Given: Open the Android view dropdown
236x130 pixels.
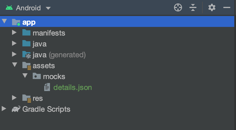Looking at the screenshot, I should tap(48, 8).
